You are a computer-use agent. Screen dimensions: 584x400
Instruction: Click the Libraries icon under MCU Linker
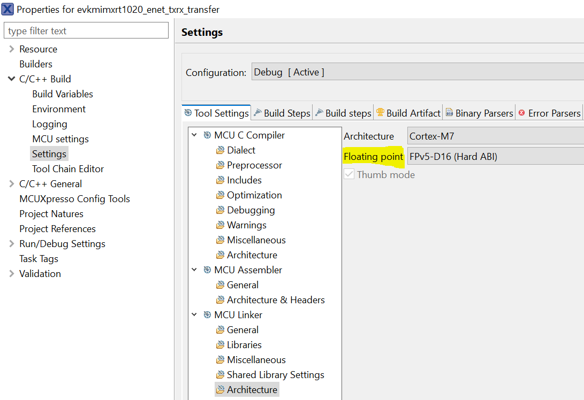coord(221,344)
